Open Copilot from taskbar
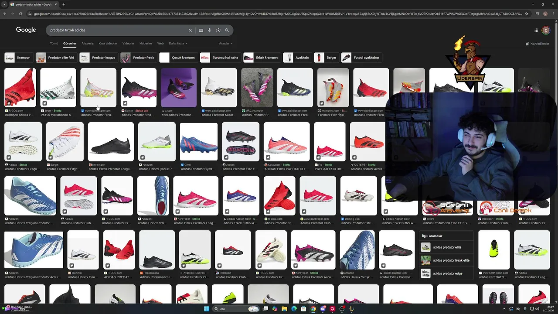Screen dimensions: 558x314 pyautogui.click(x=275, y=309)
